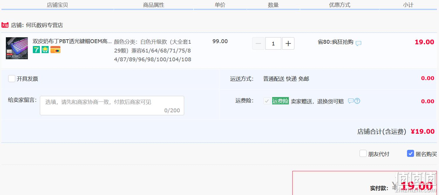Screen dimensions: 439x195
Task: Click the insurance fee 0.00 on 运费险 row
Action: pyautogui.click(x=428, y=101)
